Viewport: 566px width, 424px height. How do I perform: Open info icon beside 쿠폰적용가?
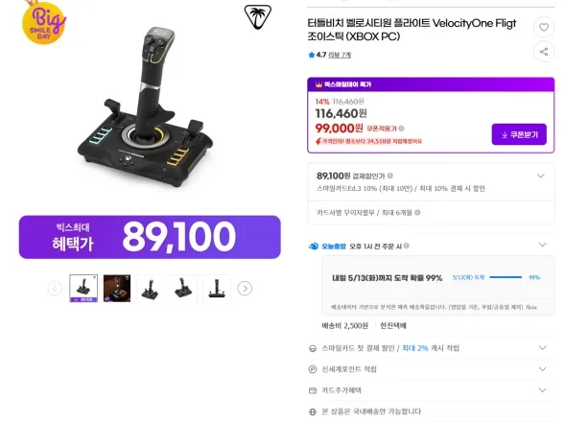(x=401, y=129)
